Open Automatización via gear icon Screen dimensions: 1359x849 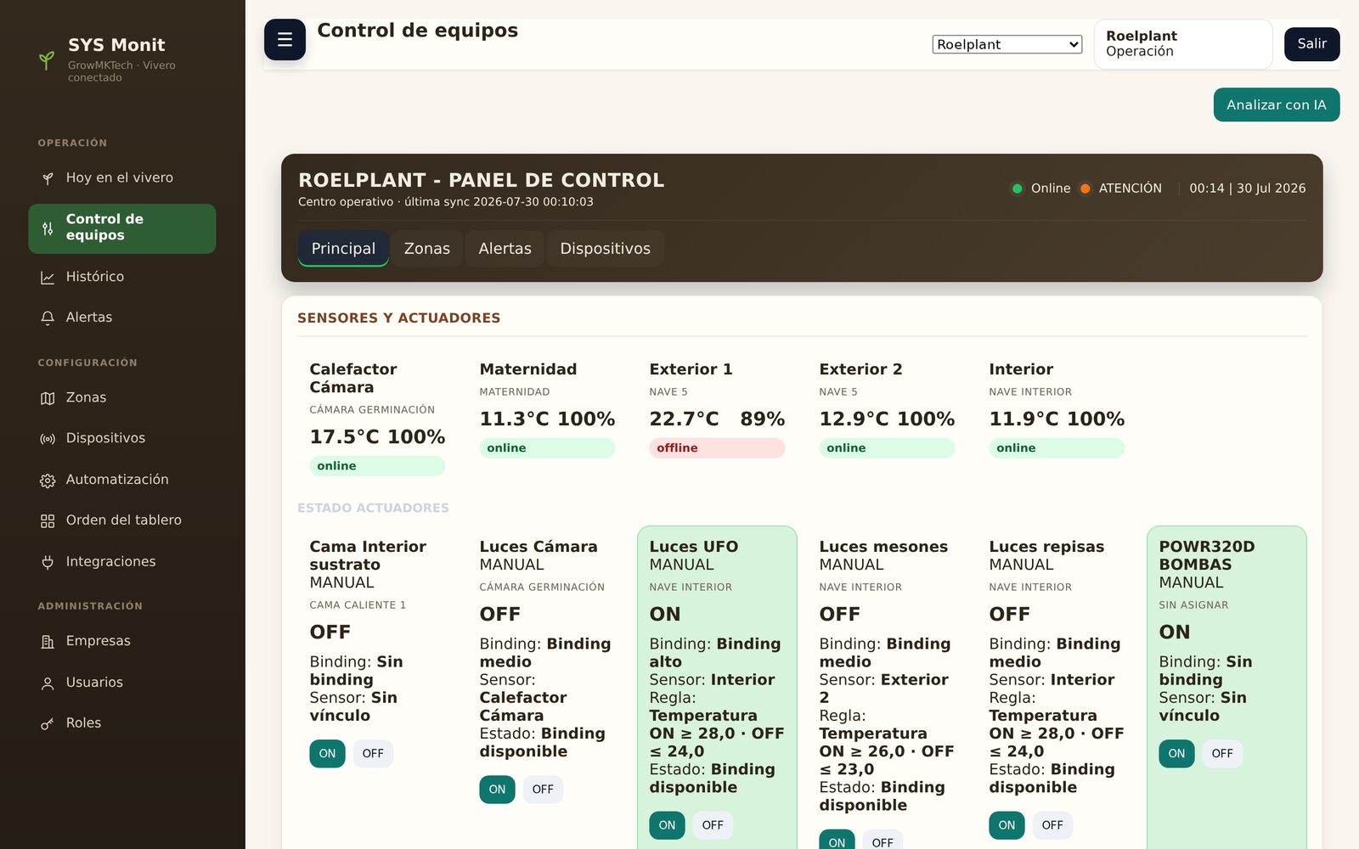pos(48,481)
